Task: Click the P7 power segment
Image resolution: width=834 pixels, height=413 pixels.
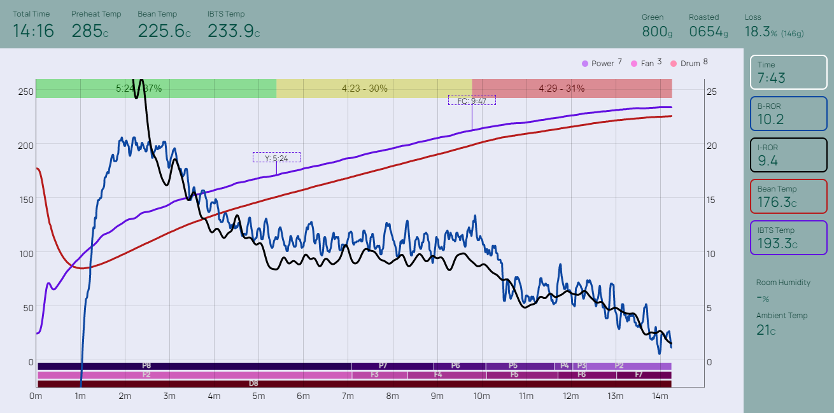Action: pyautogui.click(x=392, y=366)
